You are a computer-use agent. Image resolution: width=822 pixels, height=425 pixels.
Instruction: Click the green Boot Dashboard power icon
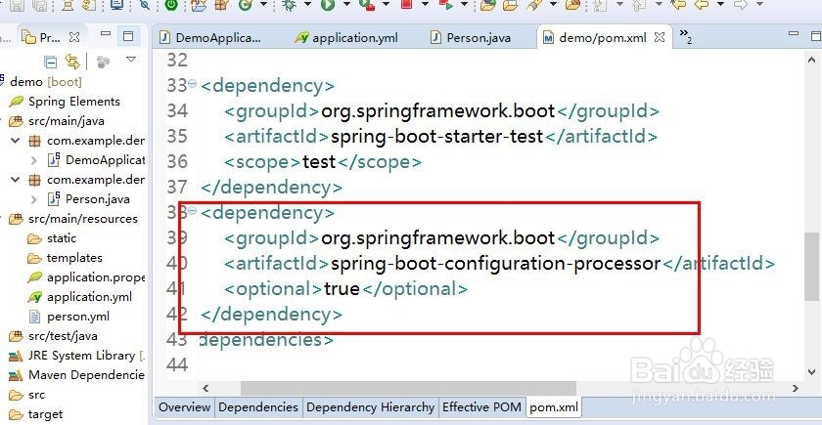tap(171, 5)
